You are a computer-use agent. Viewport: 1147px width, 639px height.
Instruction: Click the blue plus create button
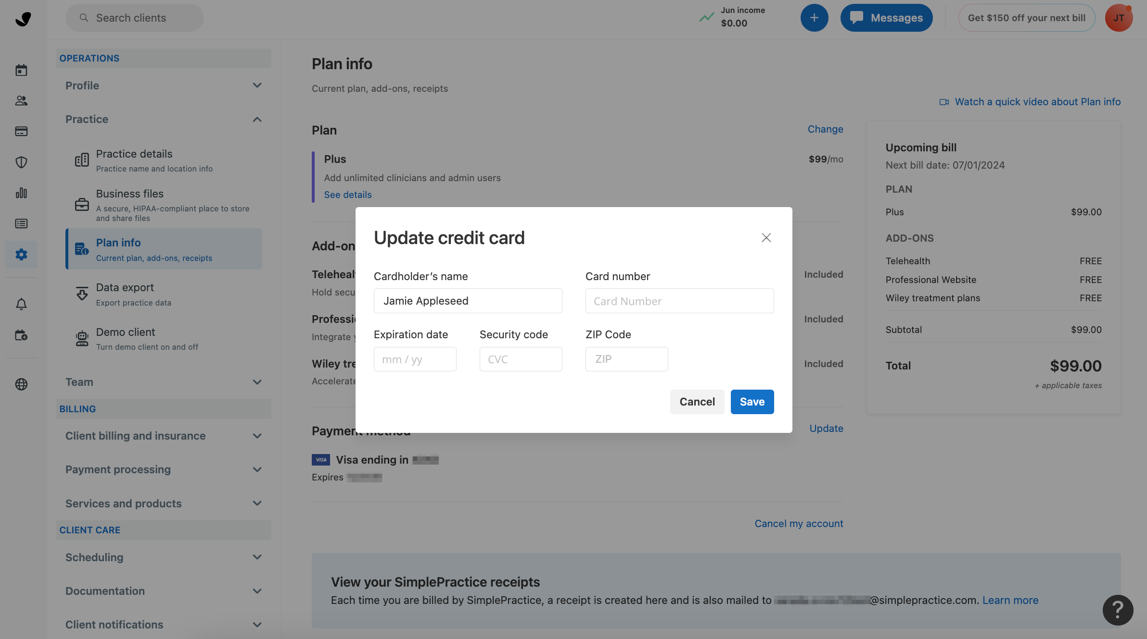(814, 18)
